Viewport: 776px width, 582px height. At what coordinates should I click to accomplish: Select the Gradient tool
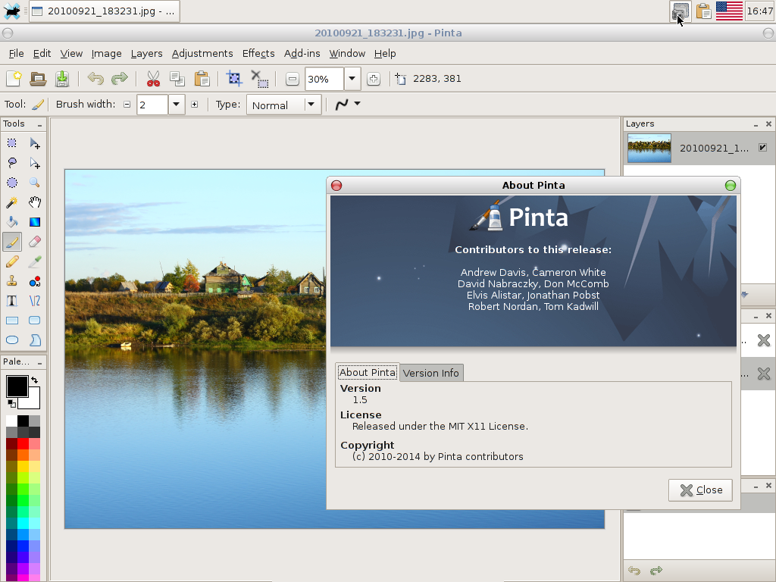[x=35, y=222]
